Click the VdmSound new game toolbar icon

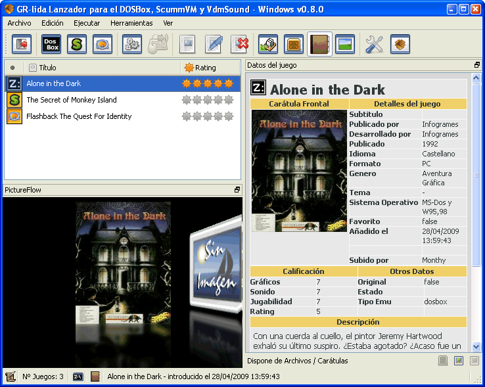coord(103,44)
